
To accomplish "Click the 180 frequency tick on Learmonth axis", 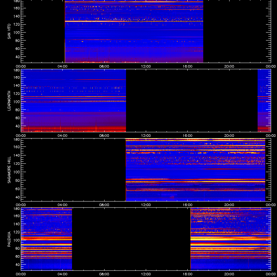I will (x=17, y=70).
